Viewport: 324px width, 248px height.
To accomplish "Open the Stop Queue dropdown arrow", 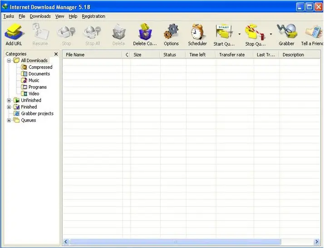I will [271, 34].
